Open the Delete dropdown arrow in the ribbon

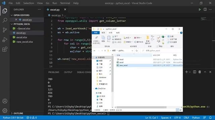(x=141, y=38)
